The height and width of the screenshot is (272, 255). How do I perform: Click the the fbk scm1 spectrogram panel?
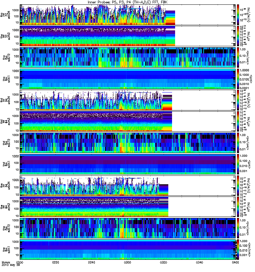click(x=128, y=250)
